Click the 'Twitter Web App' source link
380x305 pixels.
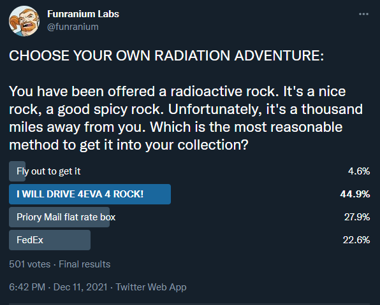pyautogui.click(x=151, y=287)
